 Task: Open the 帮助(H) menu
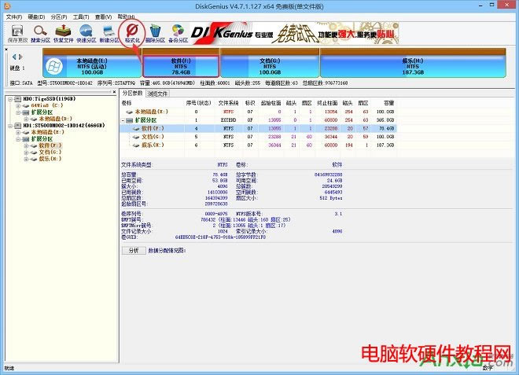tap(126, 17)
